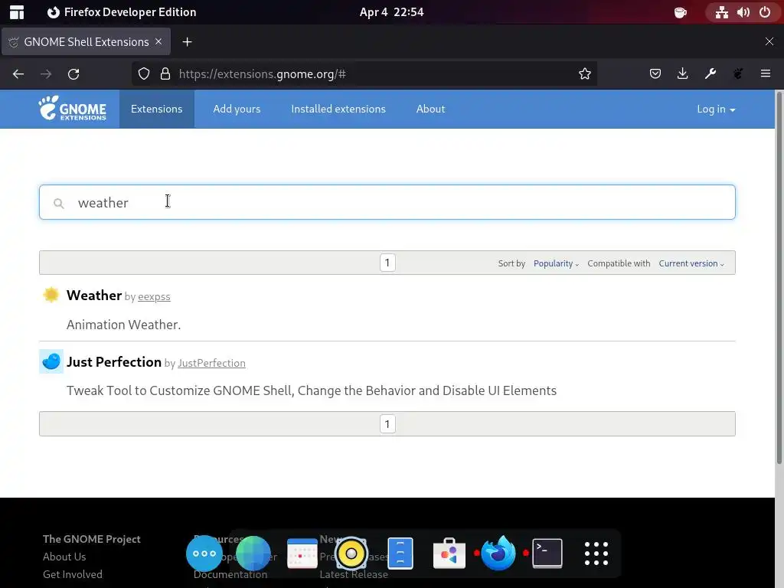Screen dimensions: 784x588
Task: Go to Add yours page
Action: point(237,109)
